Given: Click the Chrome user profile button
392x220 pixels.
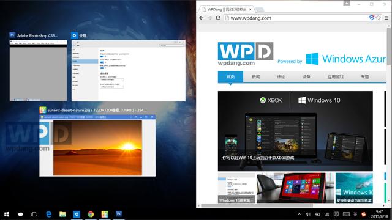Looking at the screenshot, I should pyautogui.click(x=347, y=4).
